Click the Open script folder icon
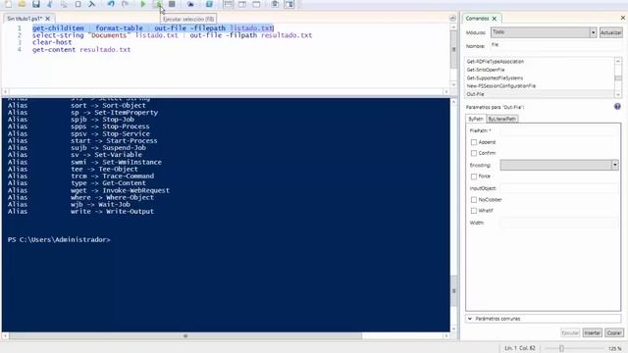Image resolution: width=628 pixels, height=353 pixels. click(x=22, y=4)
